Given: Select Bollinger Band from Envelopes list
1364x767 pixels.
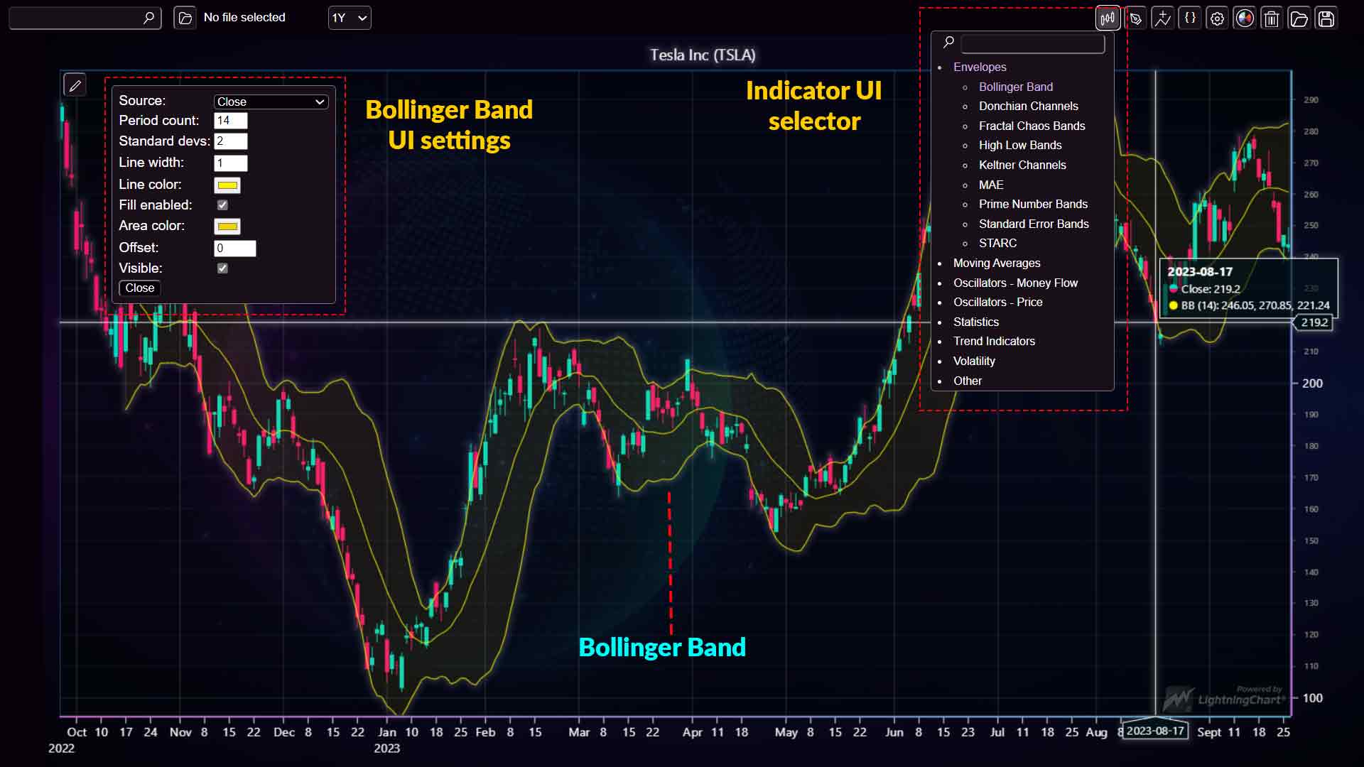Looking at the screenshot, I should [1016, 87].
